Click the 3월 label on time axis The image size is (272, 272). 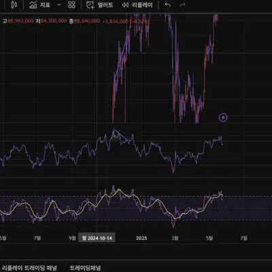point(175,238)
